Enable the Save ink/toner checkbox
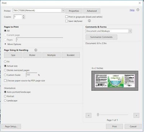The height and width of the screenshot is (132, 144). [66, 21]
